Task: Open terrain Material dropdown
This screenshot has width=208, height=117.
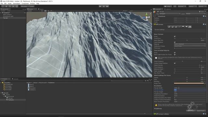Action: [190, 44]
